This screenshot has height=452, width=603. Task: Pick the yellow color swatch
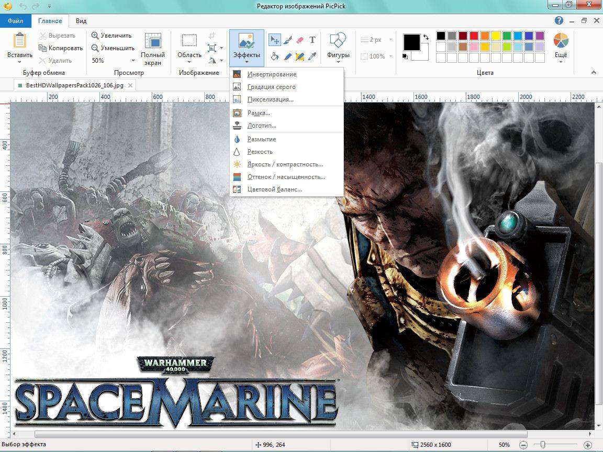(x=496, y=36)
